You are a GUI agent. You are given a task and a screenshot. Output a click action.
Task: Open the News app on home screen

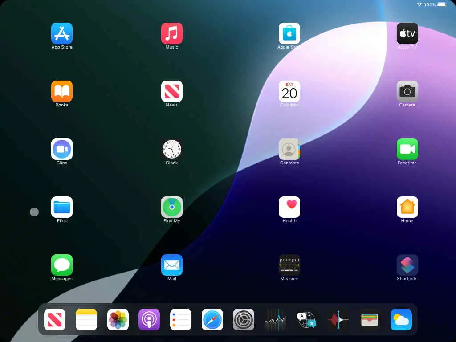click(x=171, y=91)
